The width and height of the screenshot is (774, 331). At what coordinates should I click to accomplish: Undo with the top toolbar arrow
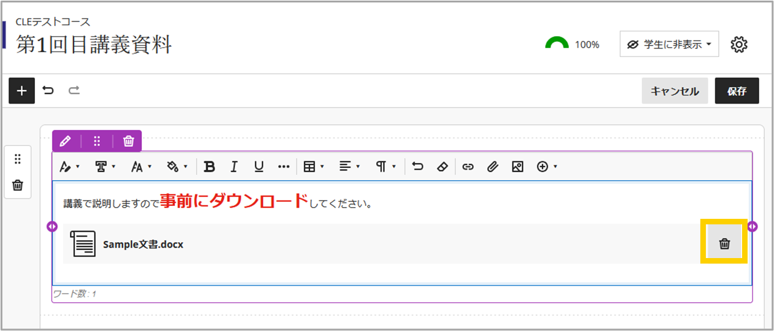(48, 91)
